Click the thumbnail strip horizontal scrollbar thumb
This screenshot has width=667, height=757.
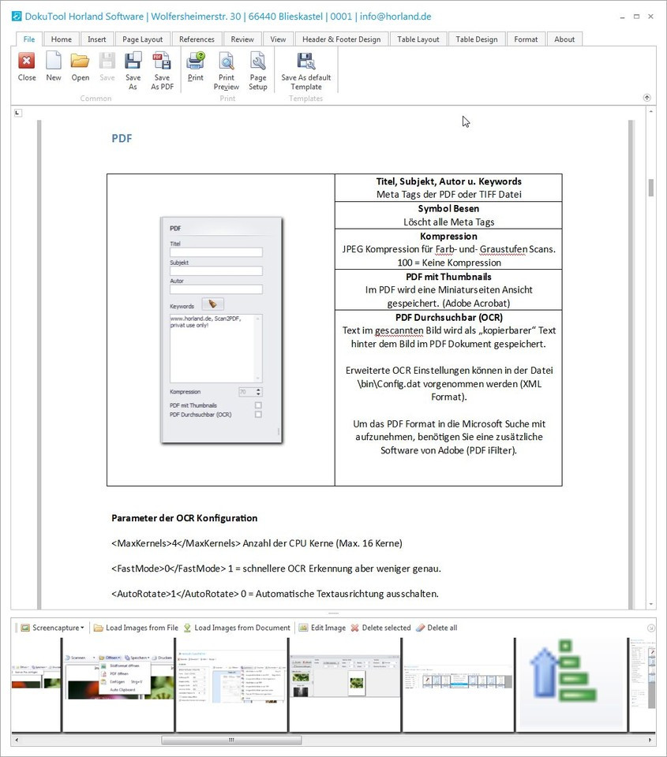231,740
